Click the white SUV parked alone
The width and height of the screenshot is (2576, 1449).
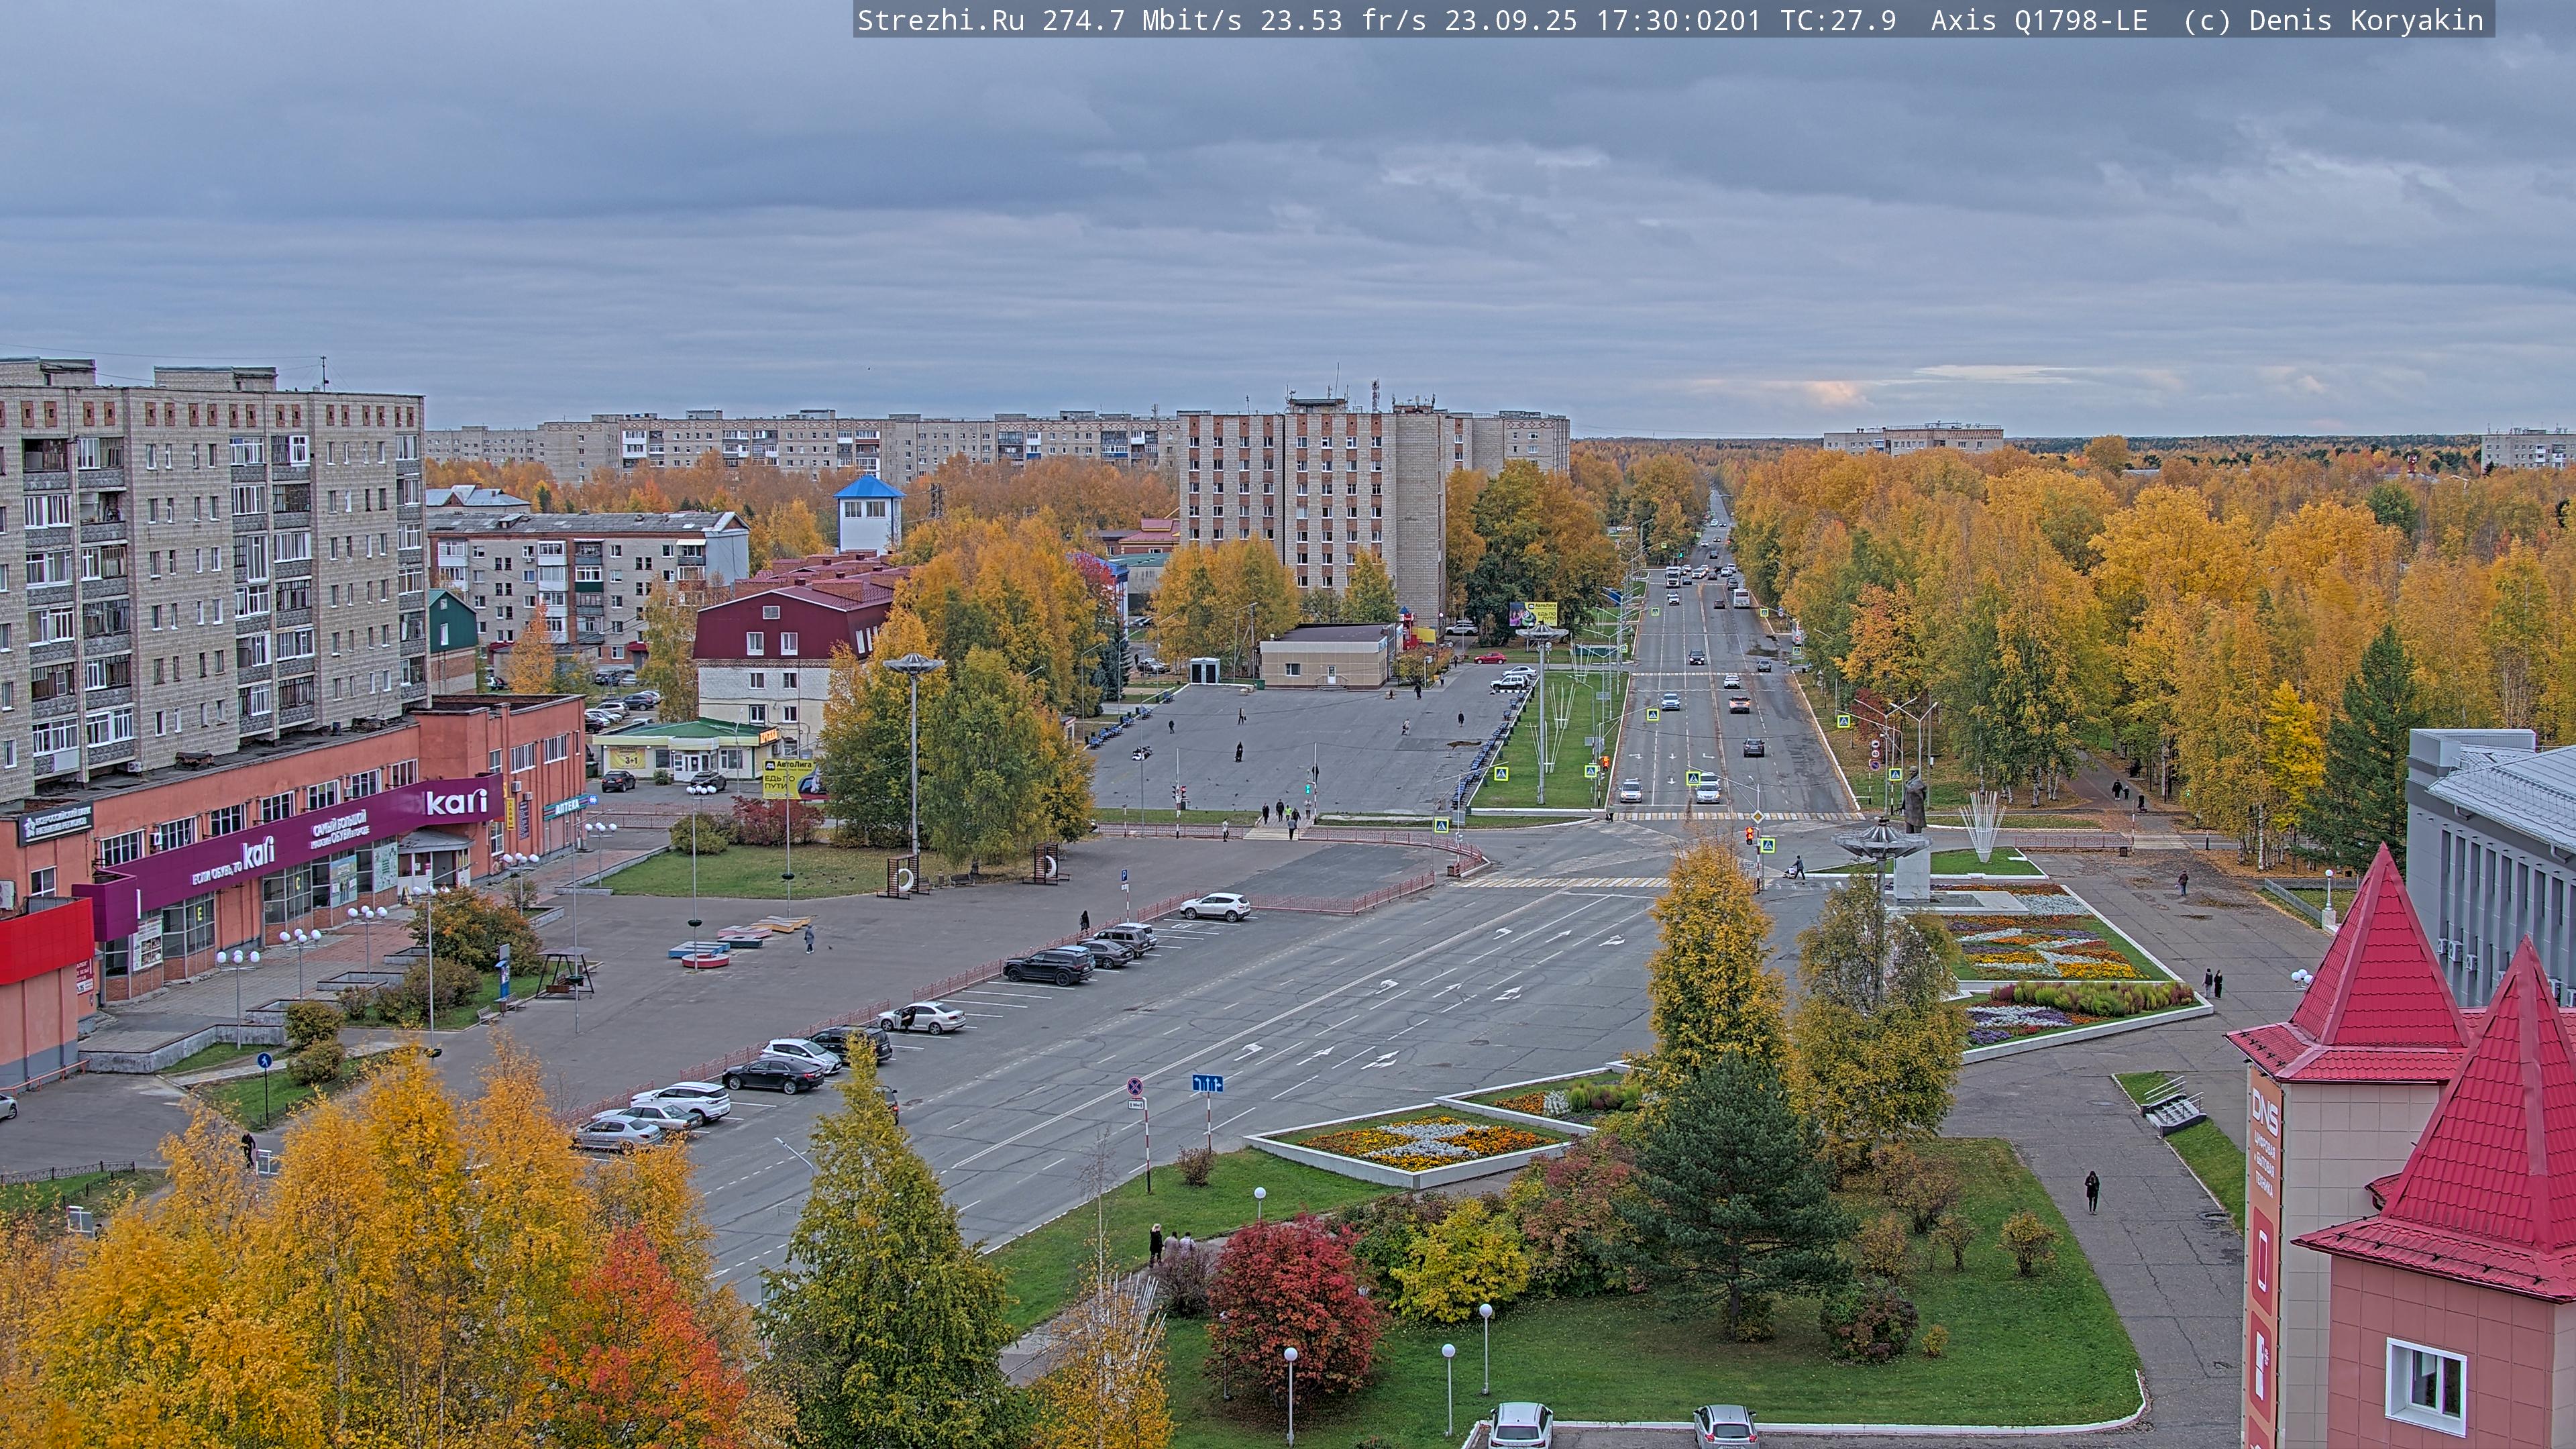(x=1215, y=907)
